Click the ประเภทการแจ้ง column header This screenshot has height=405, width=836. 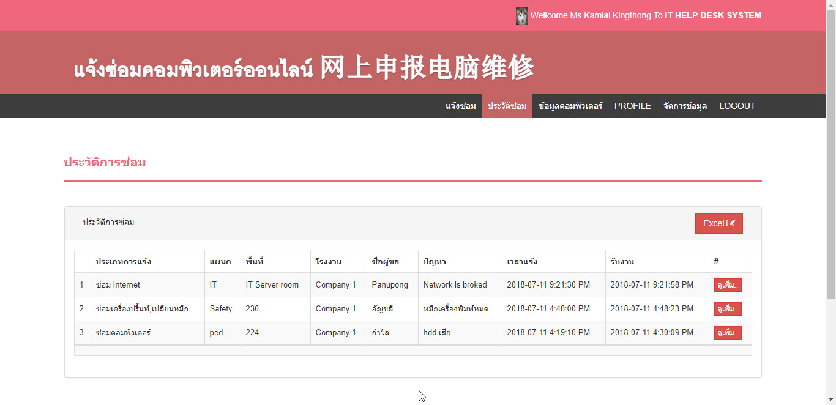click(x=147, y=261)
